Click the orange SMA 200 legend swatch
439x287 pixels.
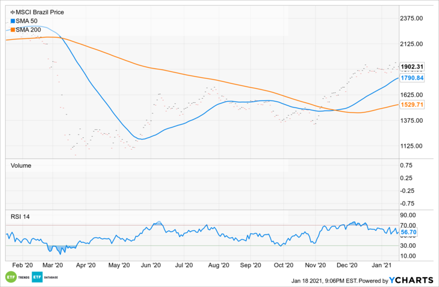click(13, 29)
